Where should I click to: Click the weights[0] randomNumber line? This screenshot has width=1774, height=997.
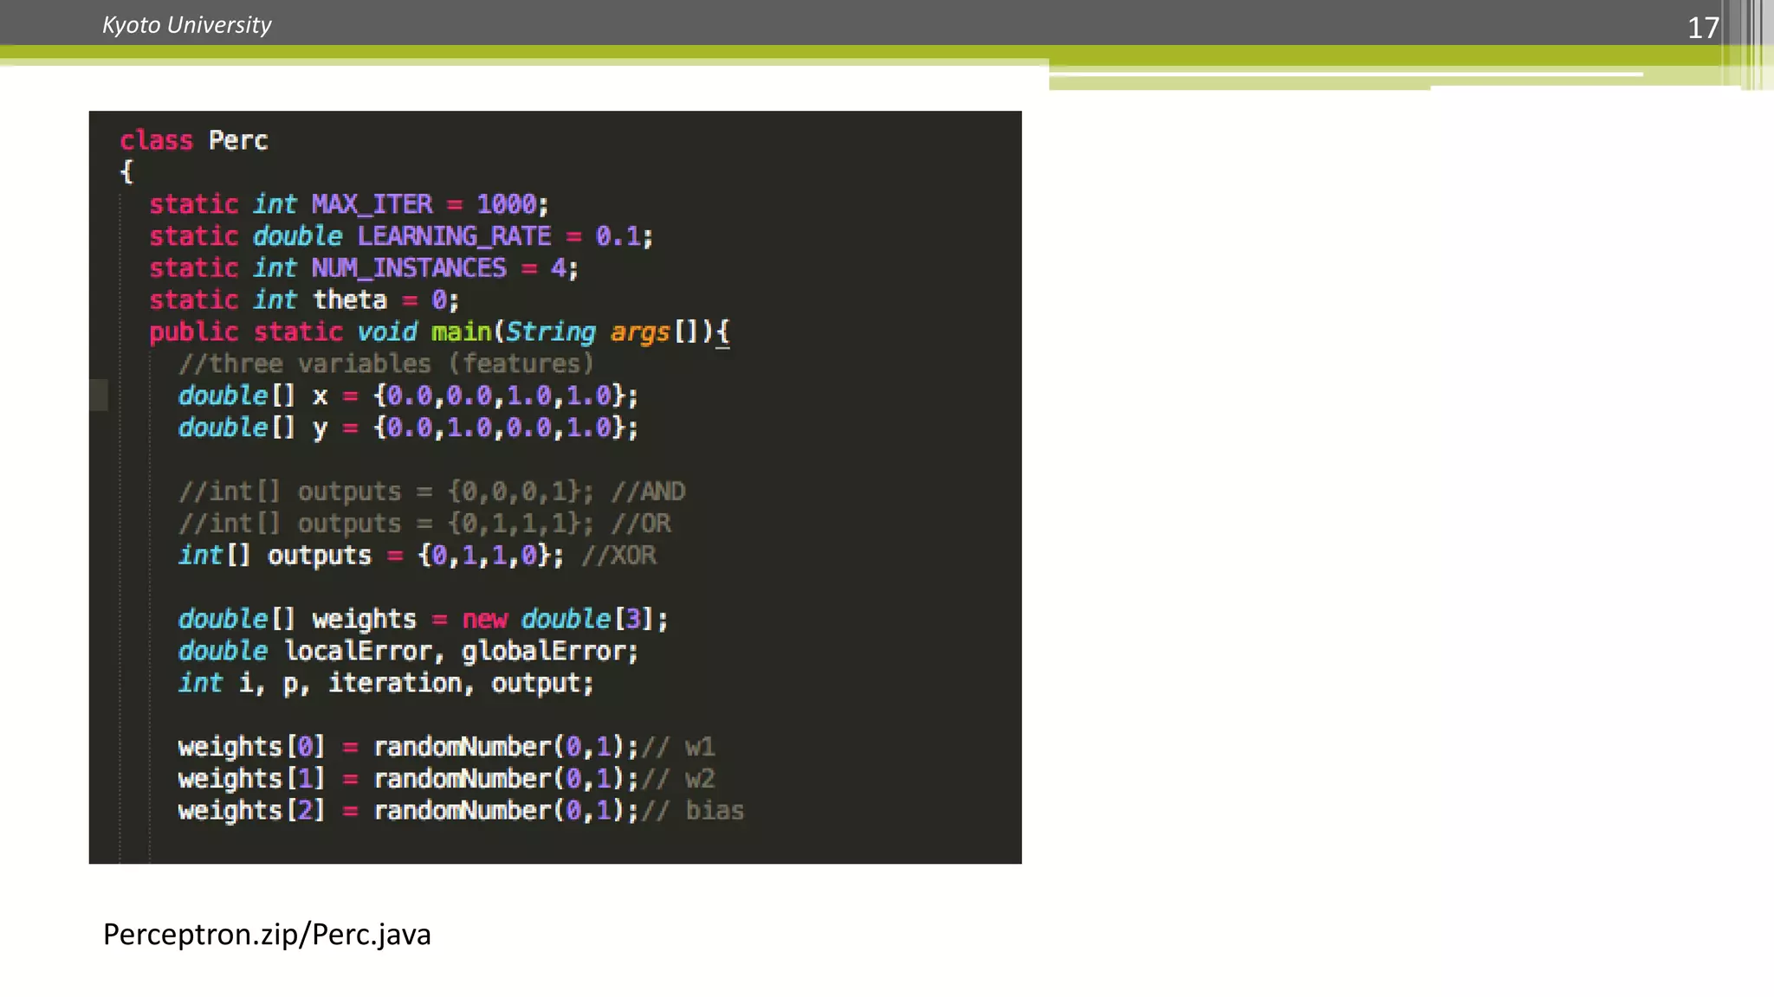[x=446, y=747]
